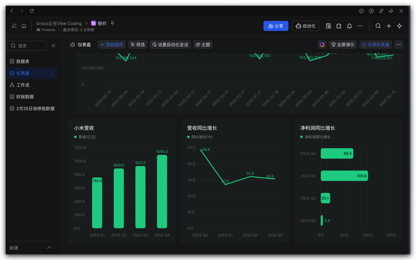This screenshot has height=260, width=416.
Task: Click the blue 分享 button
Action: (x=276, y=26)
